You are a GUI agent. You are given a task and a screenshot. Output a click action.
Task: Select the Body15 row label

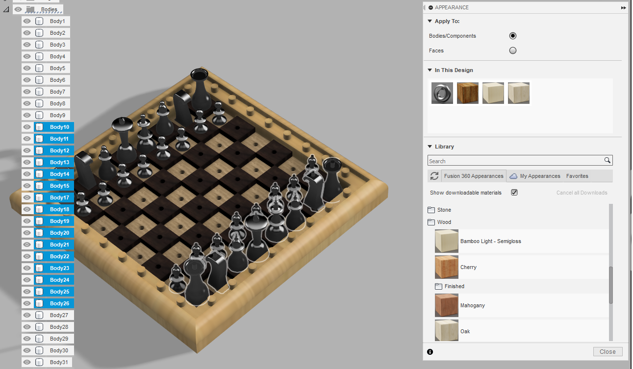(59, 186)
